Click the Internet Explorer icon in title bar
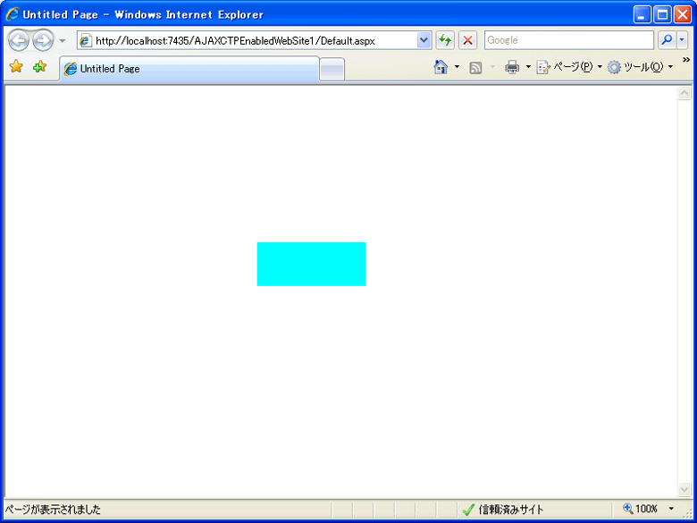 (12, 14)
